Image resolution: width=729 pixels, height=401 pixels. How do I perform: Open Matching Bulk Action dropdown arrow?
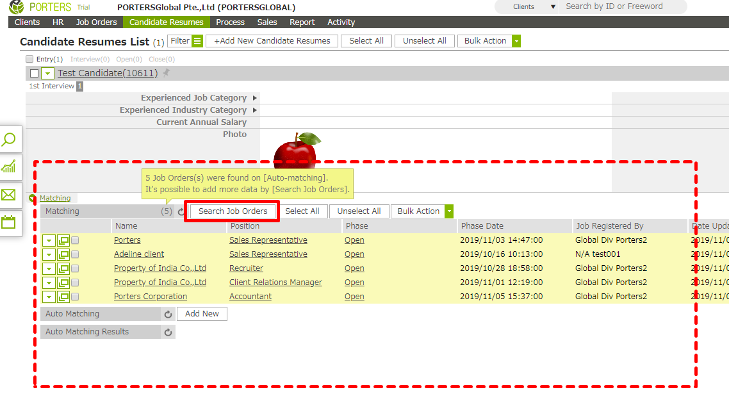pyautogui.click(x=449, y=211)
